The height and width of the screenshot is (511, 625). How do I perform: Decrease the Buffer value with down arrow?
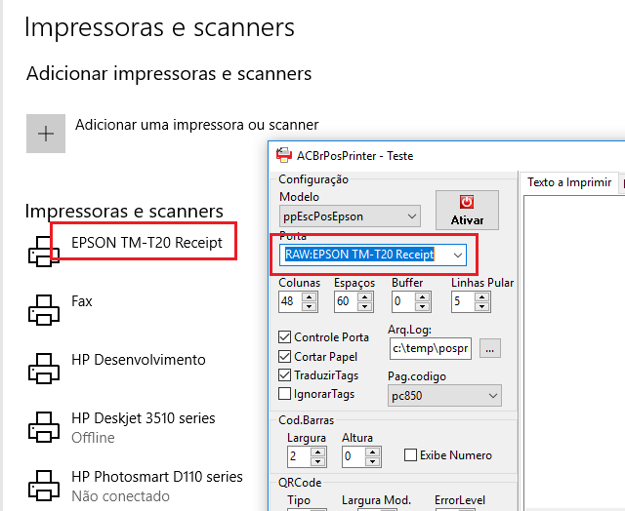423,306
